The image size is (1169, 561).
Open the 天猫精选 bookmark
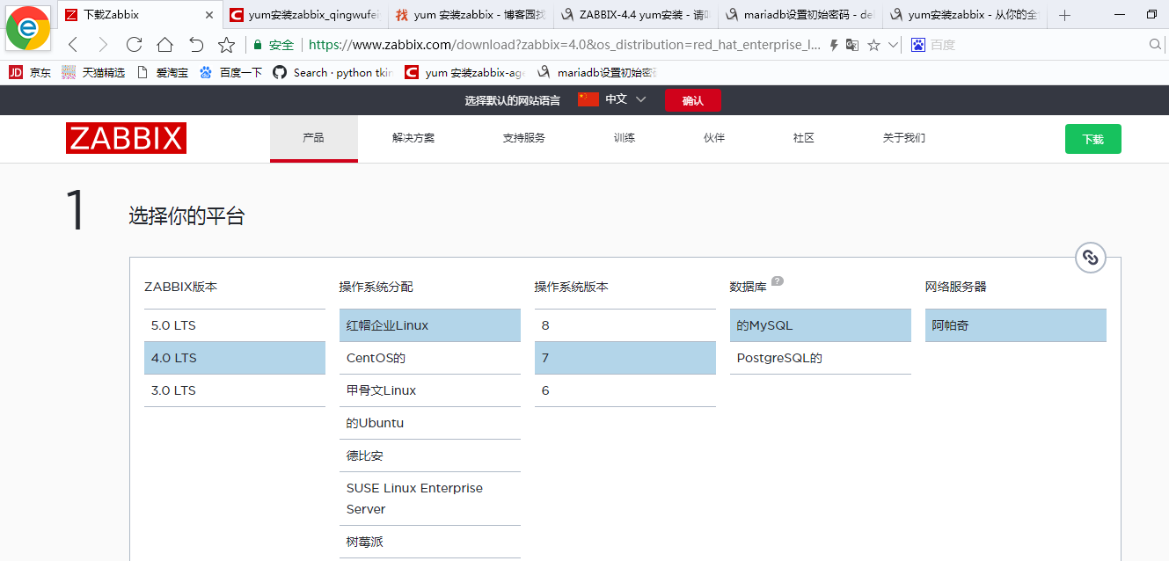[93, 73]
